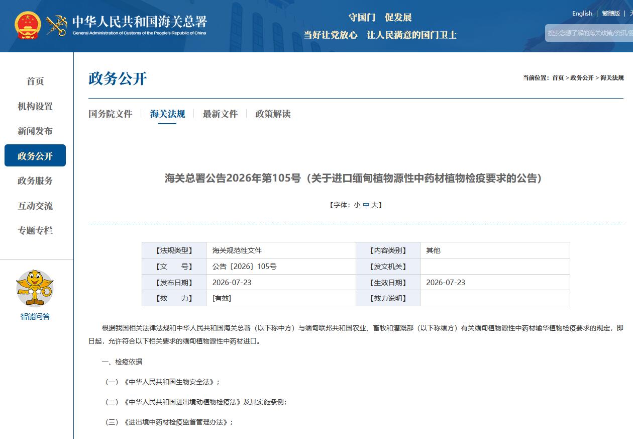Open the 智能问答 mascot assistant icon

[x=35, y=288]
